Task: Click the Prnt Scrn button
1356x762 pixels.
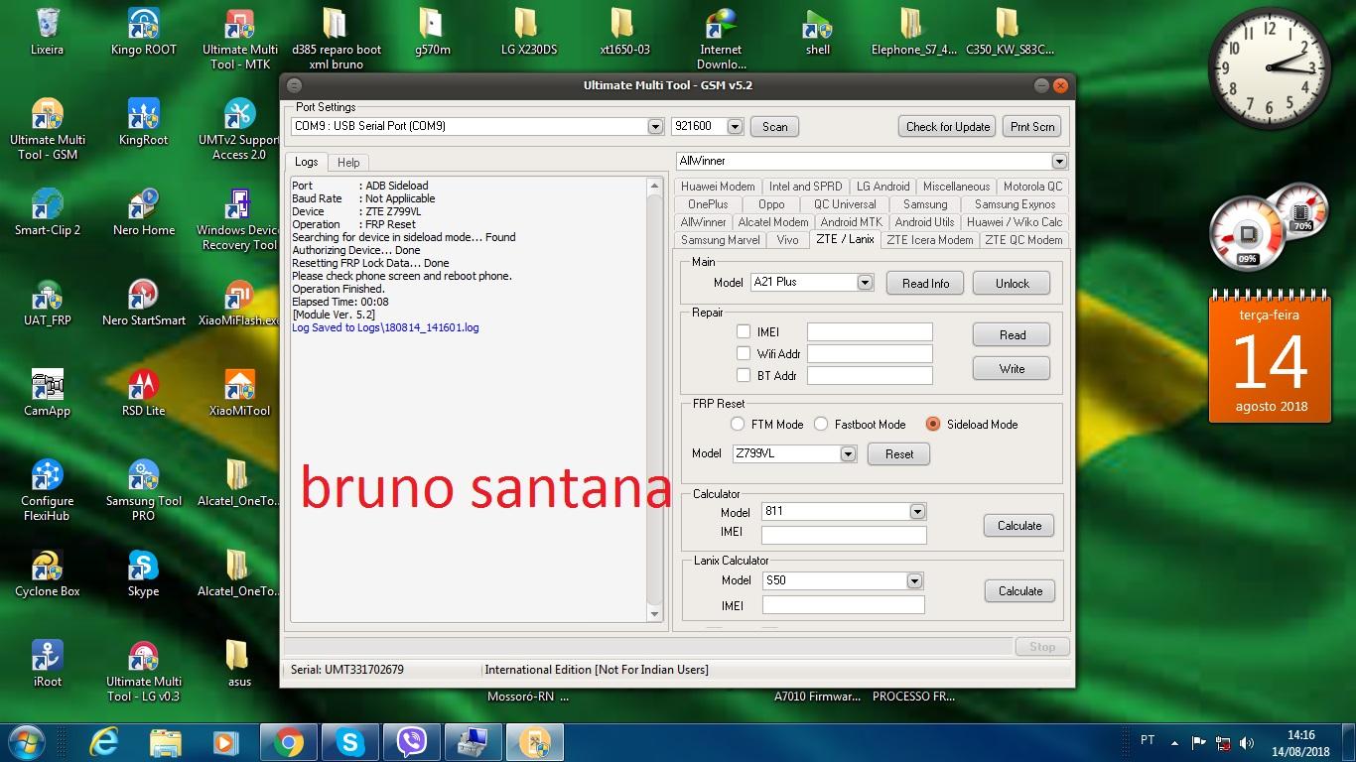Action: point(1032,127)
